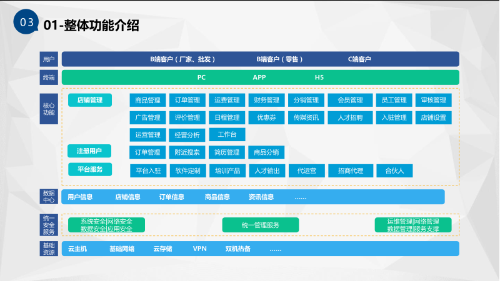Click the 数据中心 side label
The height and width of the screenshot is (281, 500).
tap(49, 197)
